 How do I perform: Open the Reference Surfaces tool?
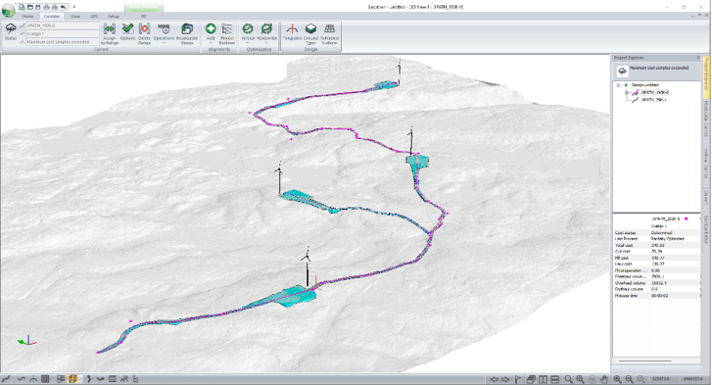(x=330, y=33)
